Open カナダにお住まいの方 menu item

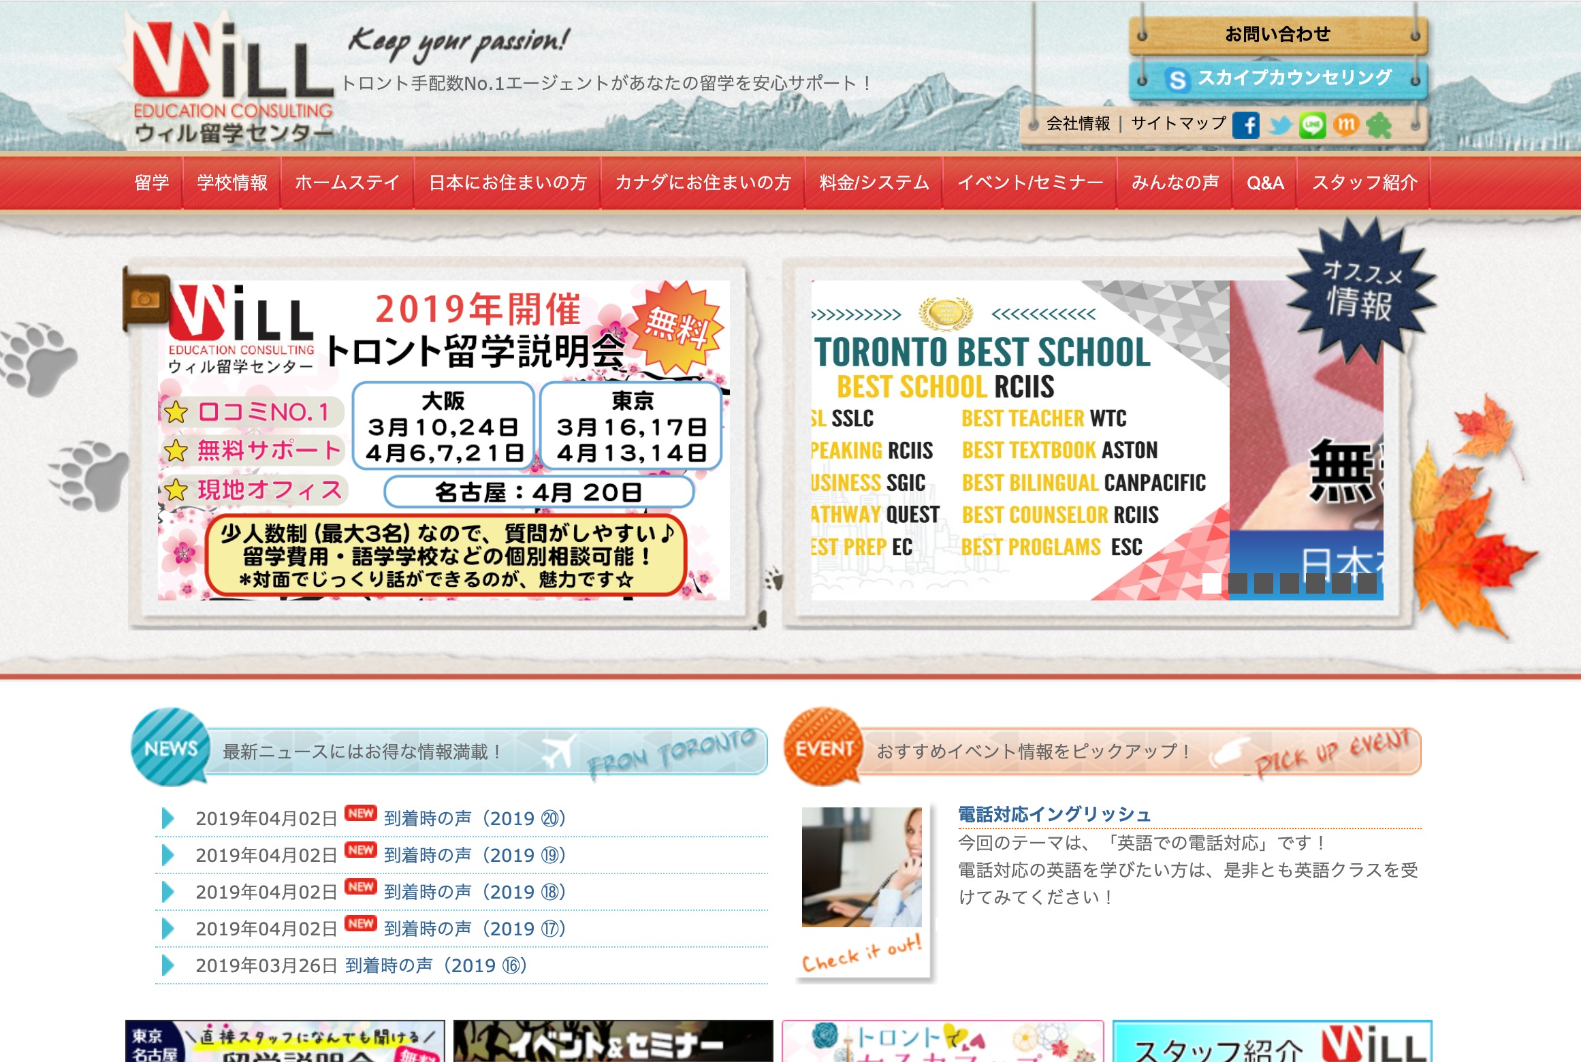pyautogui.click(x=703, y=182)
